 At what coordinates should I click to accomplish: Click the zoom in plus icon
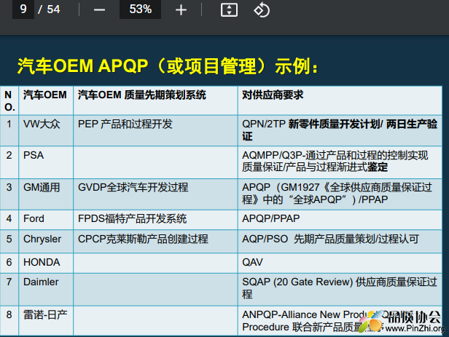tap(181, 10)
